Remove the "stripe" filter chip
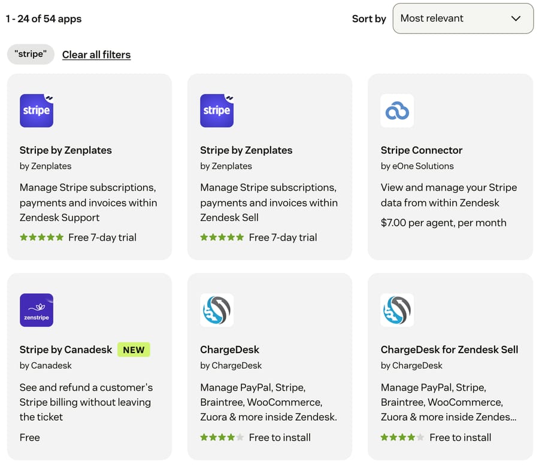 31,54
